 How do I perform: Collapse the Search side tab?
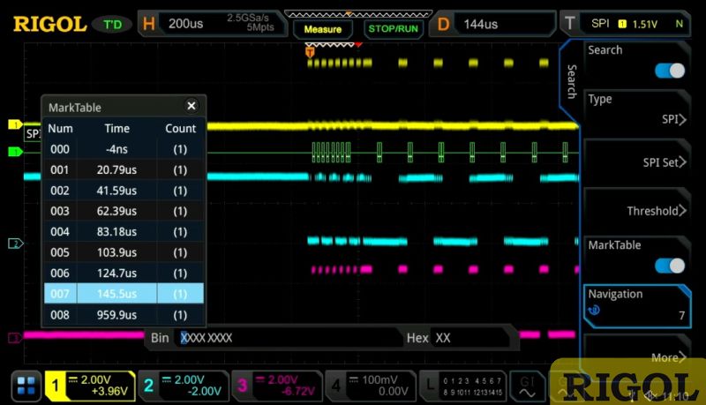571,81
